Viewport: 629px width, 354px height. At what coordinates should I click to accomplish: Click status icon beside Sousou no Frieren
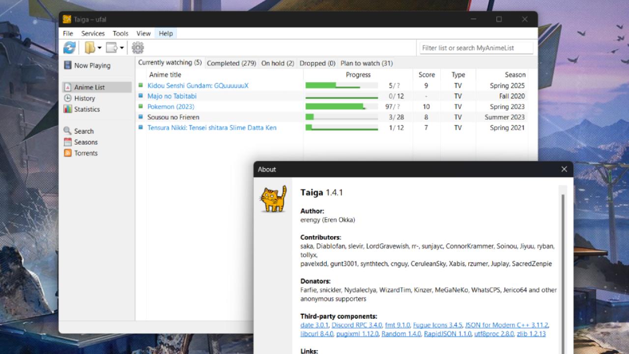[141, 117]
